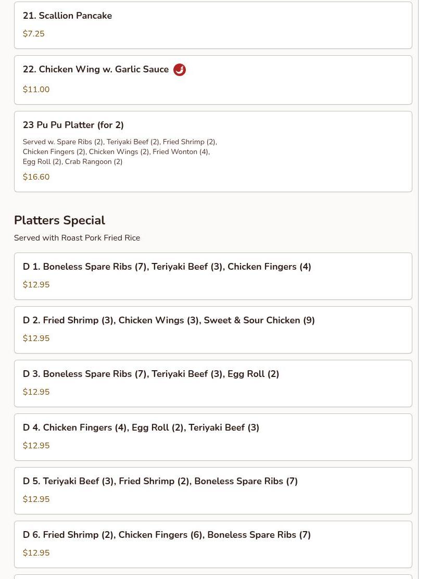This screenshot has height=579, width=429.
Task: Click the $12.95 price under D 4.
Action: (x=36, y=446)
